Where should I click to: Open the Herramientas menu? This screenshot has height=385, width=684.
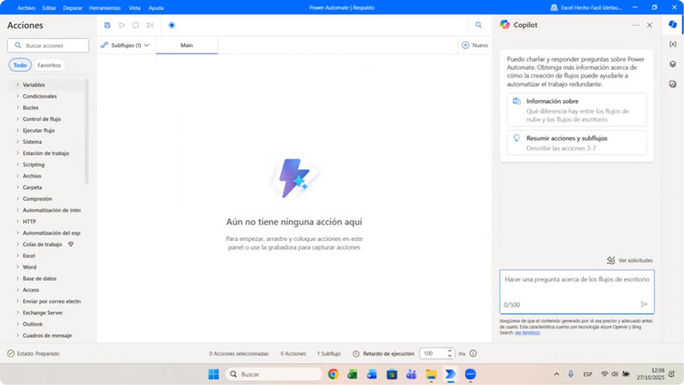click(x=105, y=8)
